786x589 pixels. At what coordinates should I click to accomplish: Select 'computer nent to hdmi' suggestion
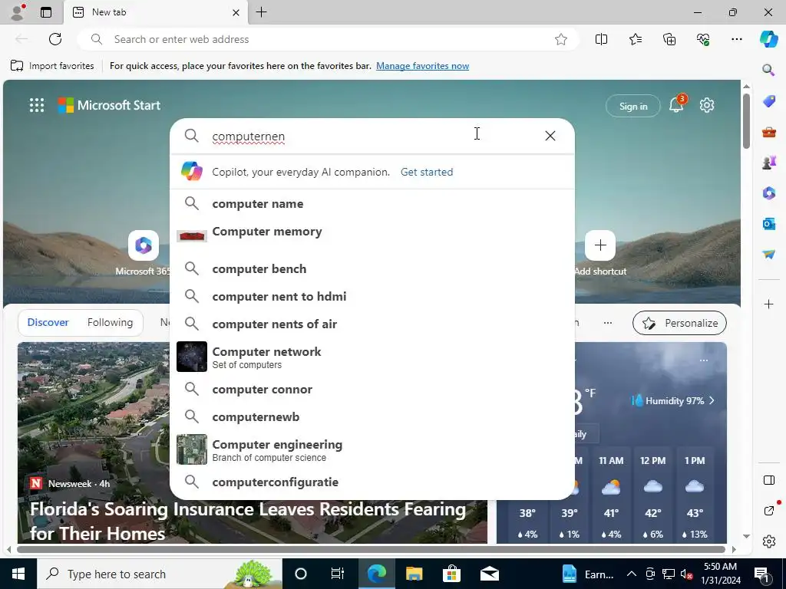coord(372,296)
